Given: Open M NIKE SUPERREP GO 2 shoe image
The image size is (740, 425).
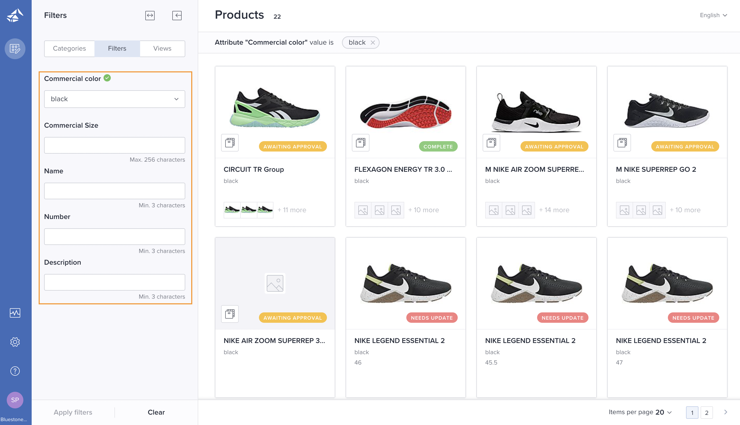Looking at the screenshot, I should 667,110.
